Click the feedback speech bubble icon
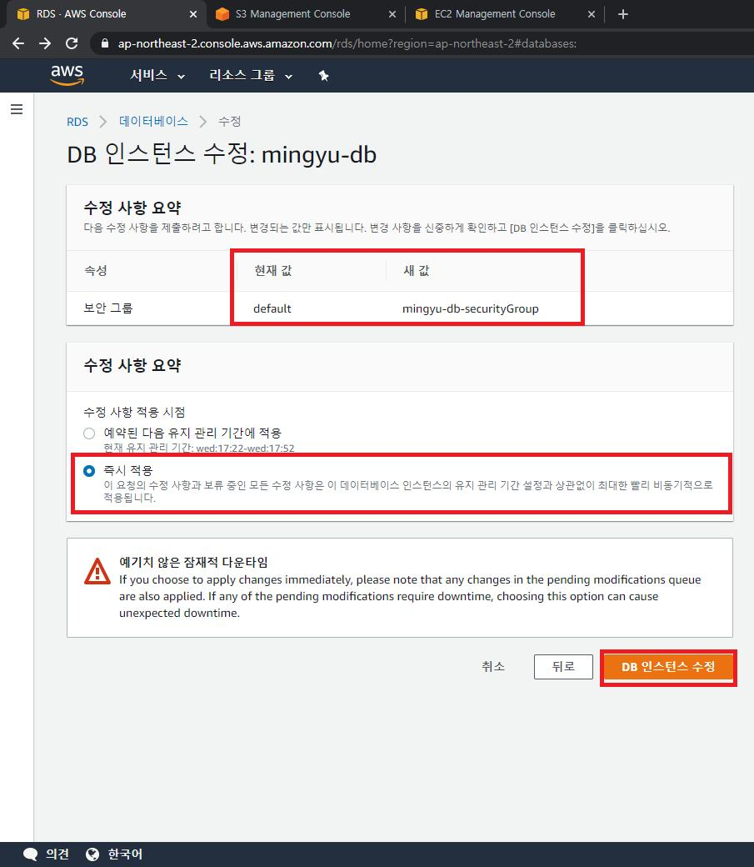 tap(30, 854)
